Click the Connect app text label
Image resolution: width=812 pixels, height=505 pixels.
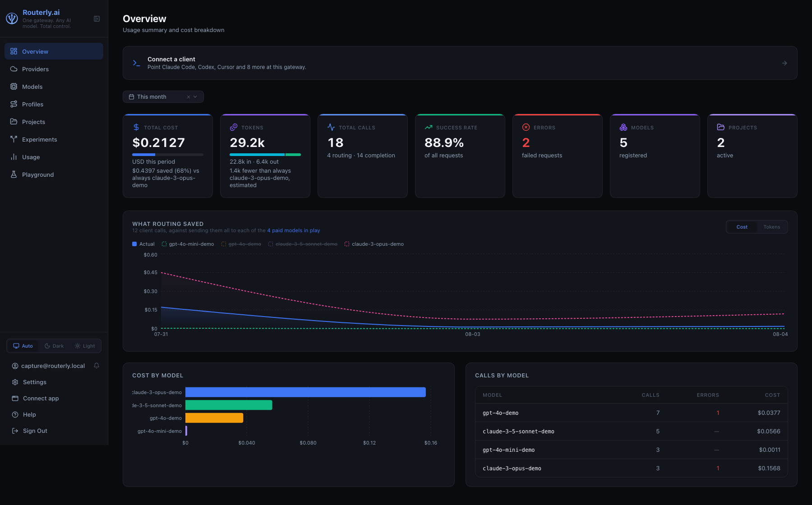[x=41, y=398]
